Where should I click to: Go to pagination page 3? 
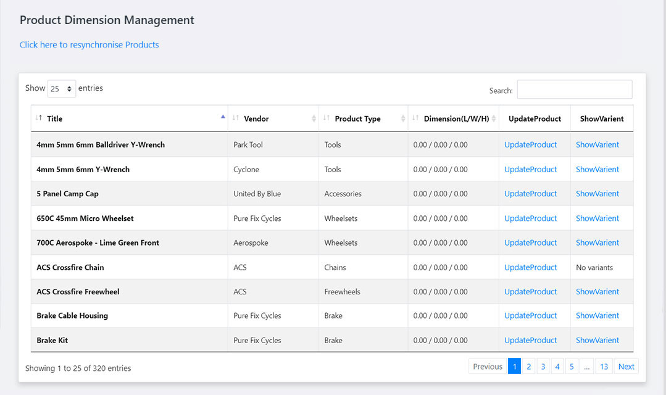coord(543,367)
